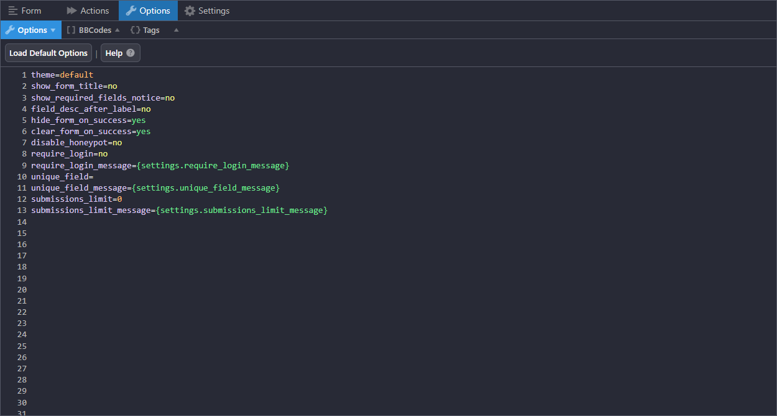Click the "no" value of disable_honeypot
The image size is (777, 416).
coord(117,143)
